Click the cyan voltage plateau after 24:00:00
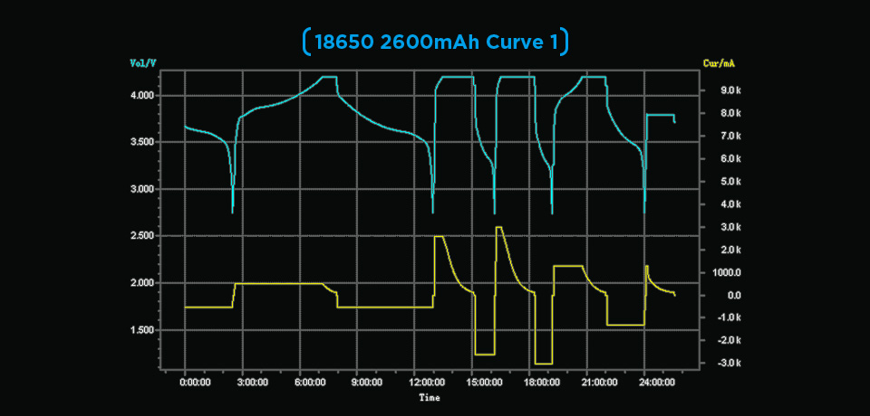Image resolution: width=870 pixels, height=416 pixels. click(x=661, y=115)
